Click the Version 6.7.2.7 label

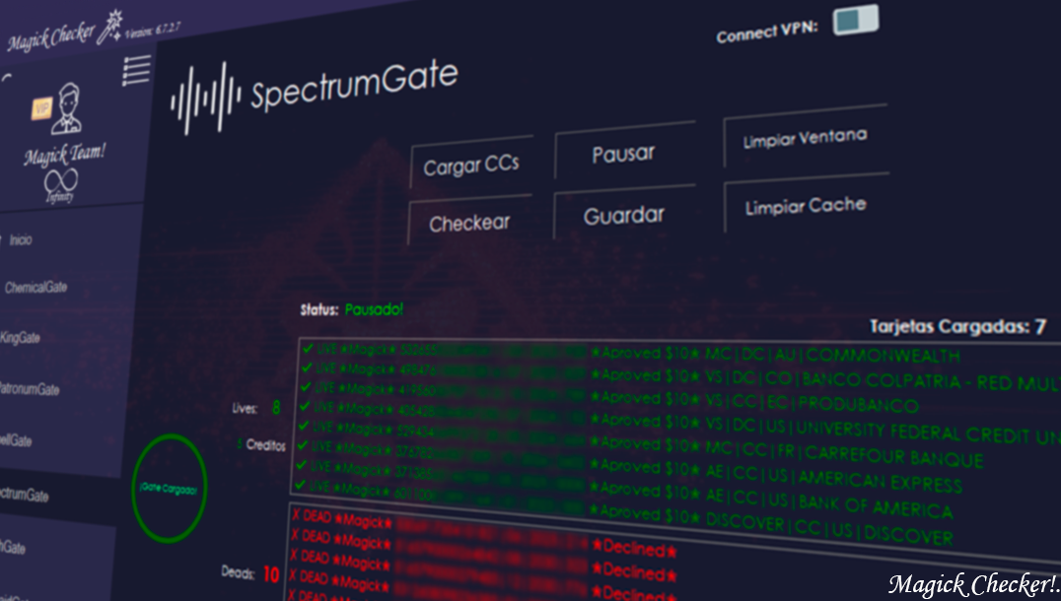coord(153,30)
